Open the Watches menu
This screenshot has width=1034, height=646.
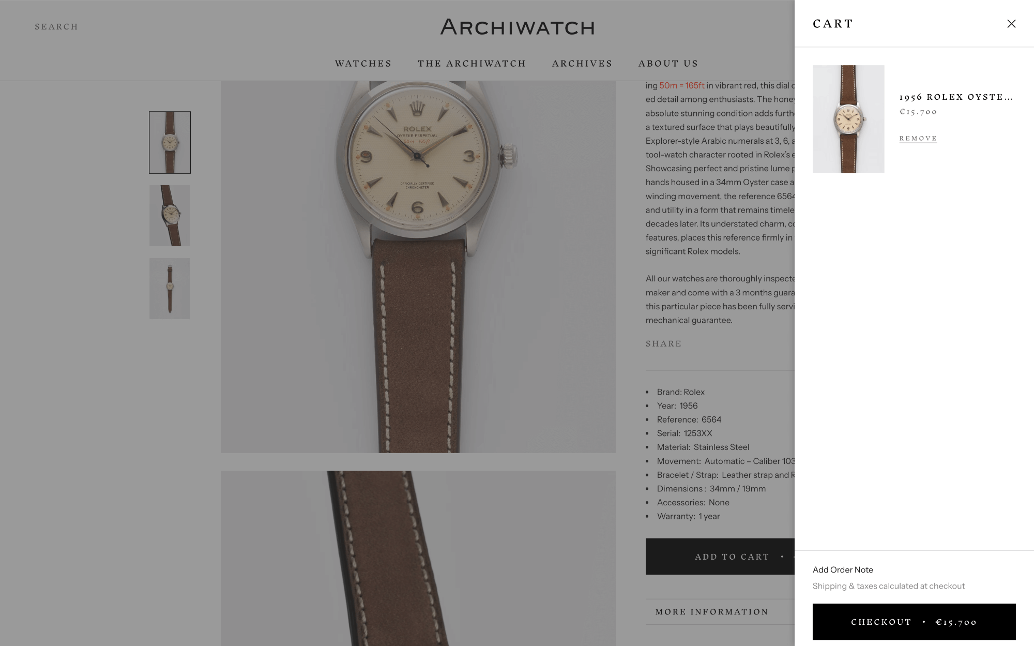click(x=363, y=64)
